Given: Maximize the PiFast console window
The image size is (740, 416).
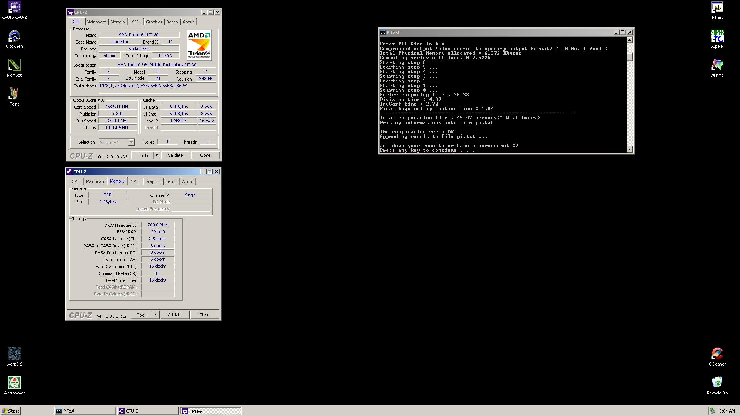Looking at the screenshot, I should [x=622, y=32].
